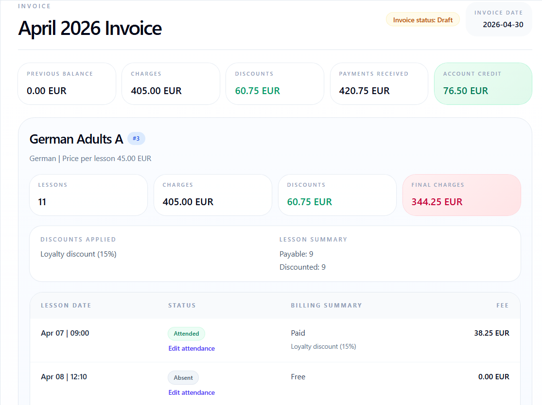This screenshot has height=405, width=542.
Task: Click the Apr 08 | 12:10 lesson date
Action: 64,377
